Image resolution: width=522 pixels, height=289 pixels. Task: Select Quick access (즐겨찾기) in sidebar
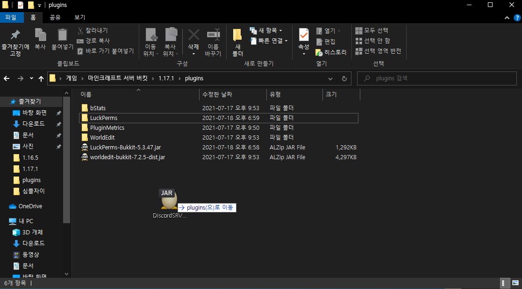tap(31, 101)
